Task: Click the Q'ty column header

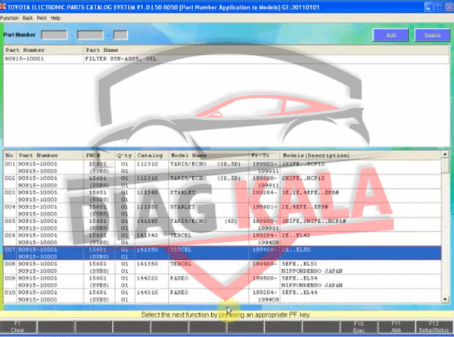Action: click(x=125, y=156)
